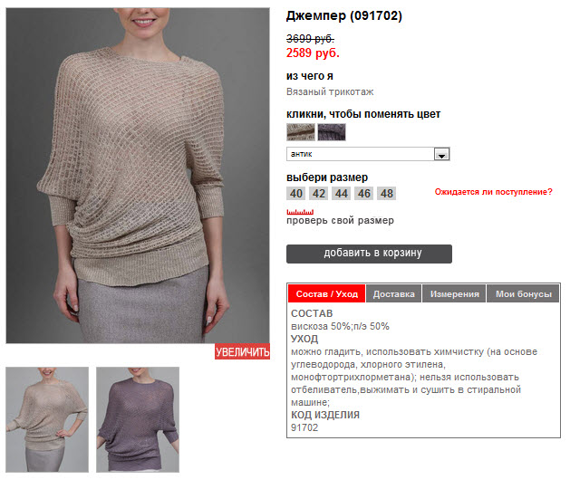Open the проверь свой размер link
The width and height of the screenshot is (570, 489).
point(340,221)
